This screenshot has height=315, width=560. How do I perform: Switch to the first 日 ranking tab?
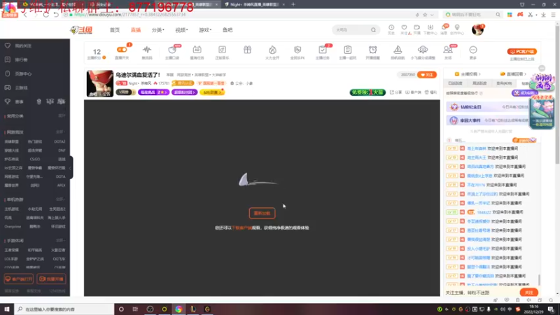coord(455,83)
